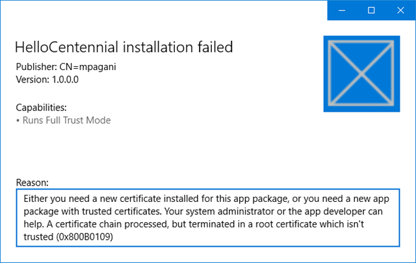
Task: Select the 'Runs Full Trust Mode' capability
Action: click(66, 120)
